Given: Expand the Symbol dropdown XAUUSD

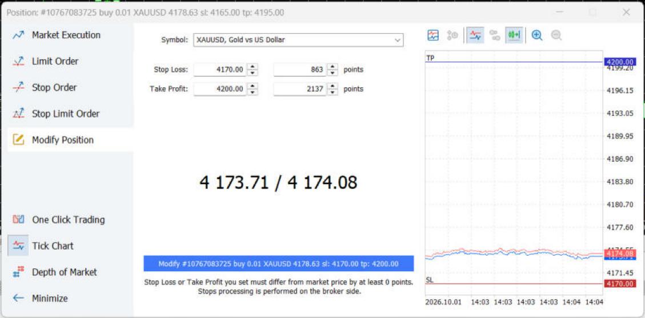Looking at the screenshot, I should point(298,40).
